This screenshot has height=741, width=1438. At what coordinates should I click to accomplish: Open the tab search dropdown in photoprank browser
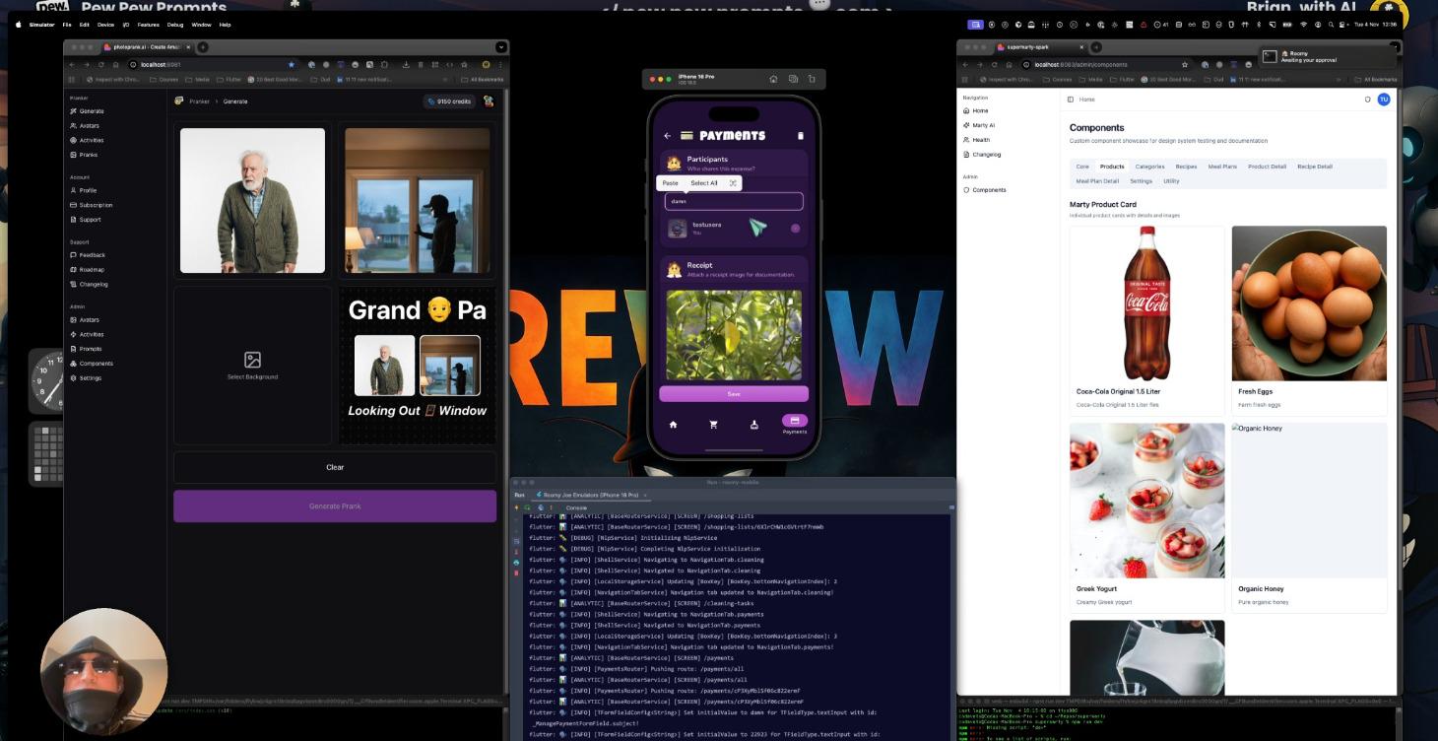click(501, 47)
